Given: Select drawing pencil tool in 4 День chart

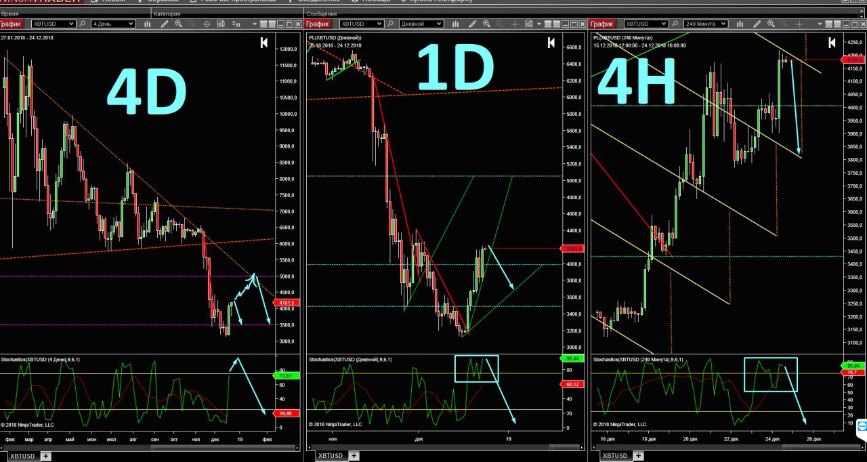Looking at the screenshot, I should tap(165, 24).
